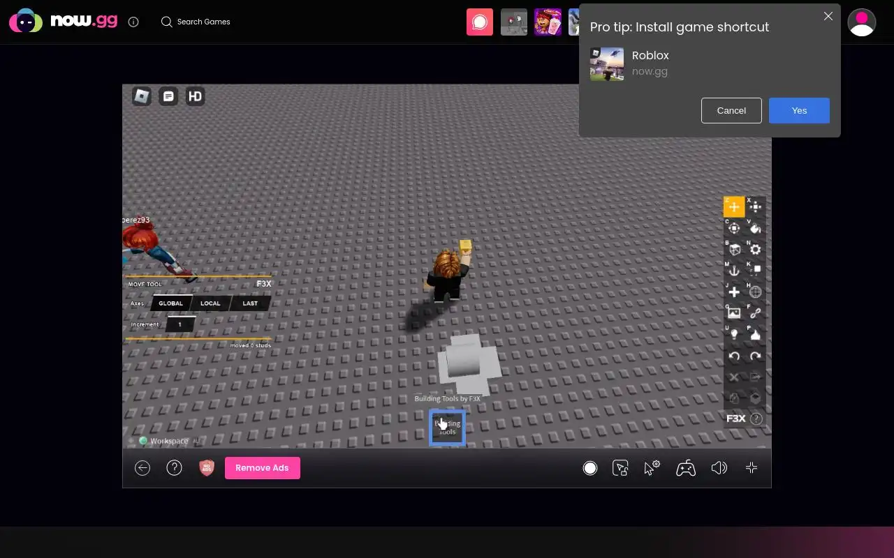The width and height of the screenshot is (894, 558).
Task: Select the F3X Collision tool
Action: pyautogui.click(x=756, y=271)
